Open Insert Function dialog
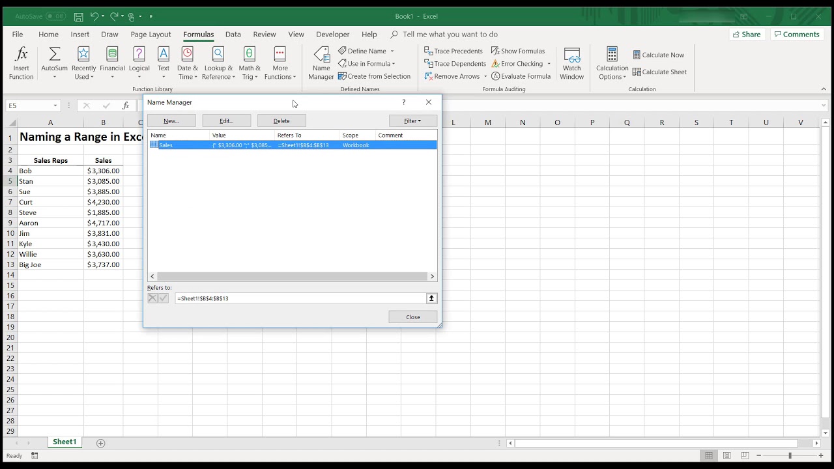 (x=21, y=63)
